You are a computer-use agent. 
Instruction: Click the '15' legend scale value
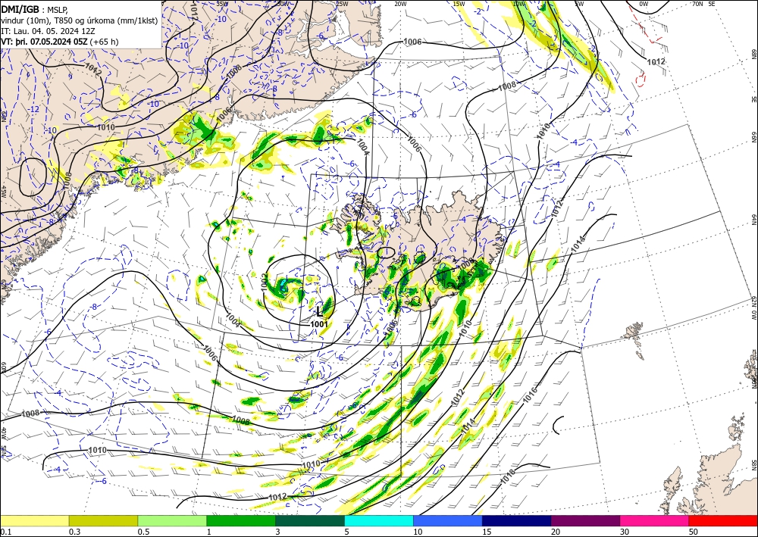[x=487, y=532]
